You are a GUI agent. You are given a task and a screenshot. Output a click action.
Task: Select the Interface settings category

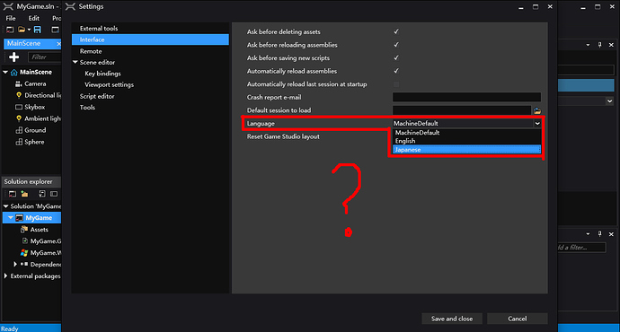pyautogui.click(x=150, y=39)
